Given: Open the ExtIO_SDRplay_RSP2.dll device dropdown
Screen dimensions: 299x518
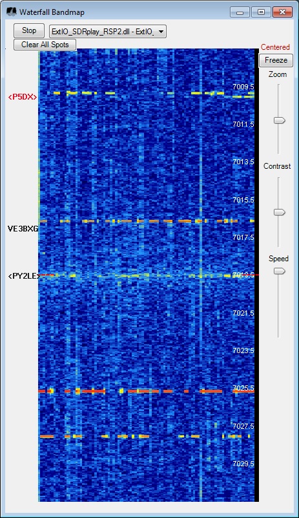Looking at the screenshot, I should 108,32.
